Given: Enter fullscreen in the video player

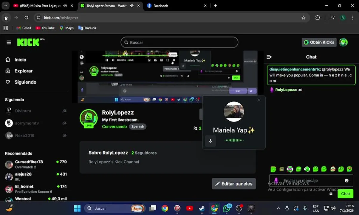Looking at the screenshot, I should 168,60.
